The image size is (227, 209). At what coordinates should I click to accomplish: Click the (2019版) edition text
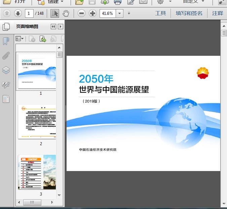tap(91, 101)
